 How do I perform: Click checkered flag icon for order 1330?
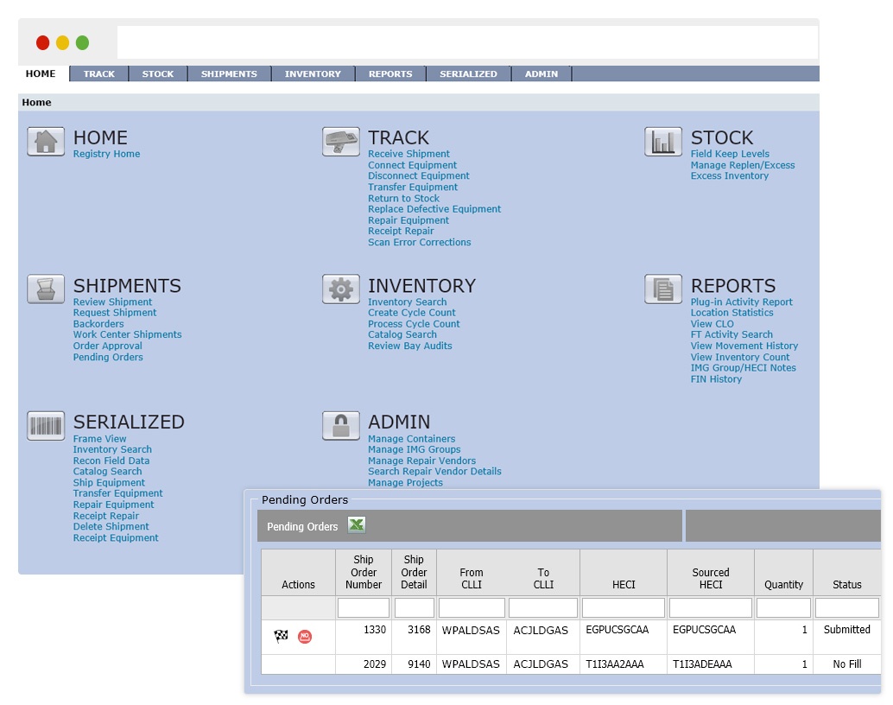coord(281,636)
